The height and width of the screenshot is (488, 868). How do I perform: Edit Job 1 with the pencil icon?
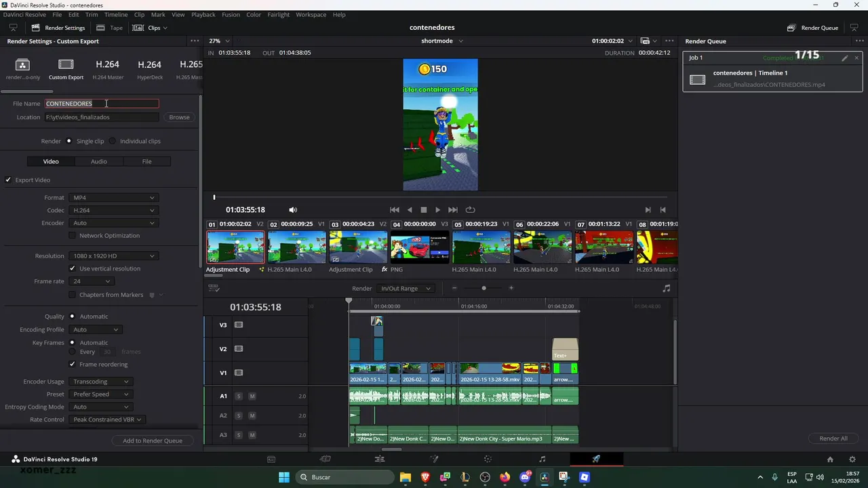845,58
